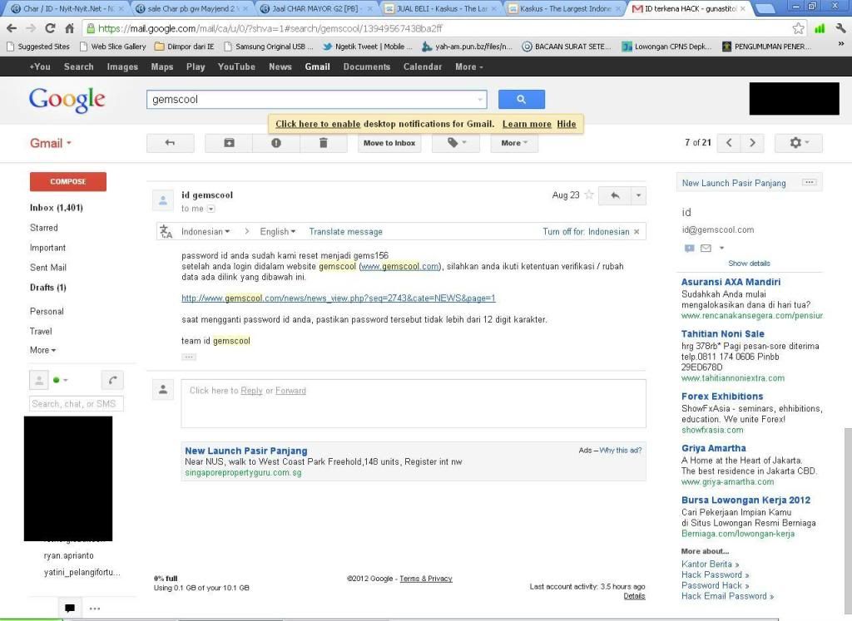Screen dimensions: 852x621
Task: Show the newer conversation arrow
Action: (x=729, y=143)
